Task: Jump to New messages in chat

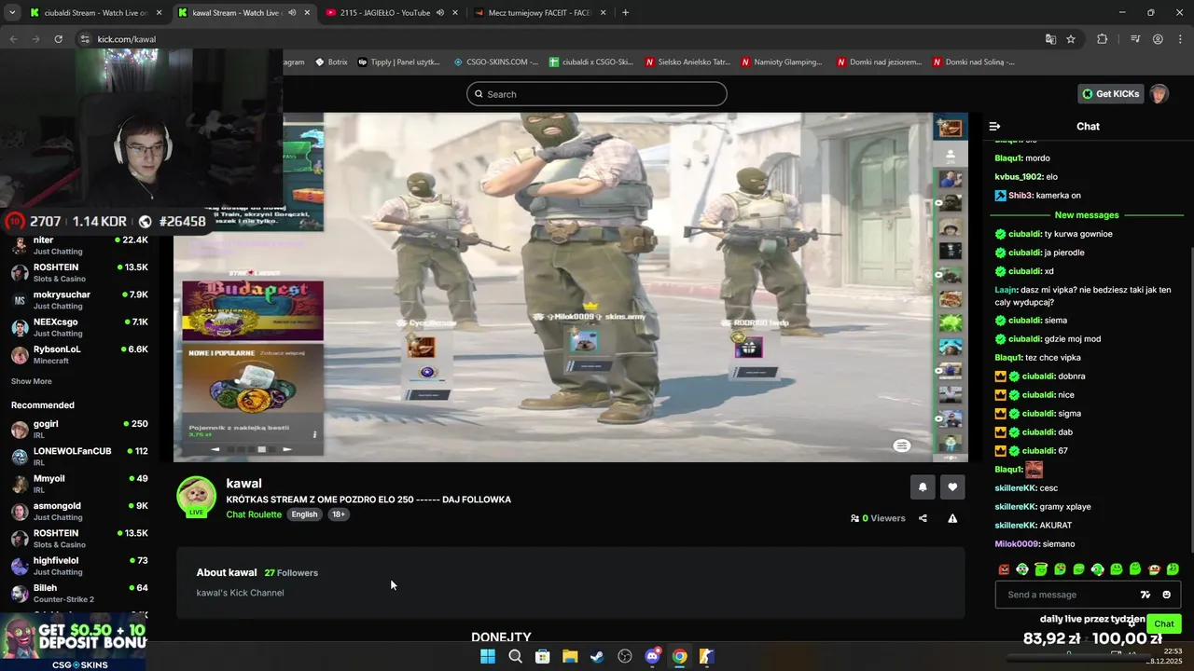Action: (x=1087, y=215)
